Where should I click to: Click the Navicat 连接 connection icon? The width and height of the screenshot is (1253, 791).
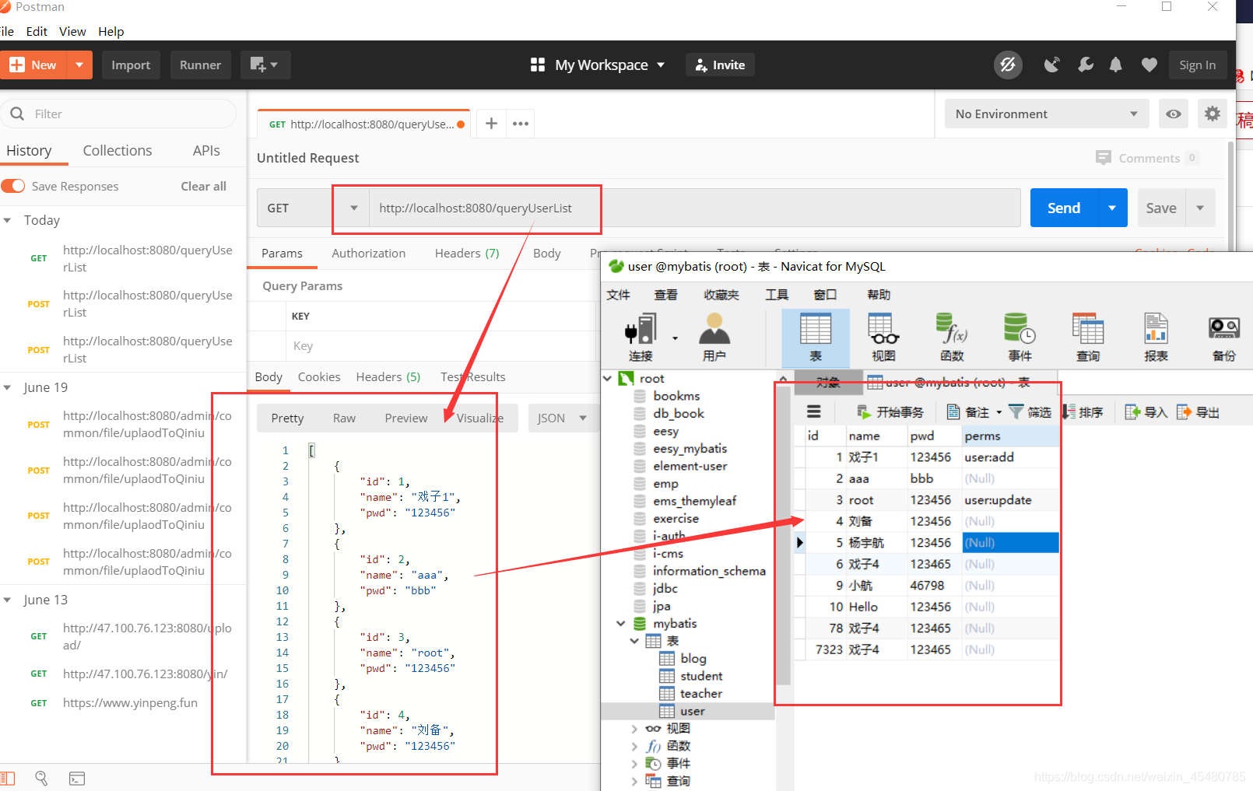click(641, 337)
